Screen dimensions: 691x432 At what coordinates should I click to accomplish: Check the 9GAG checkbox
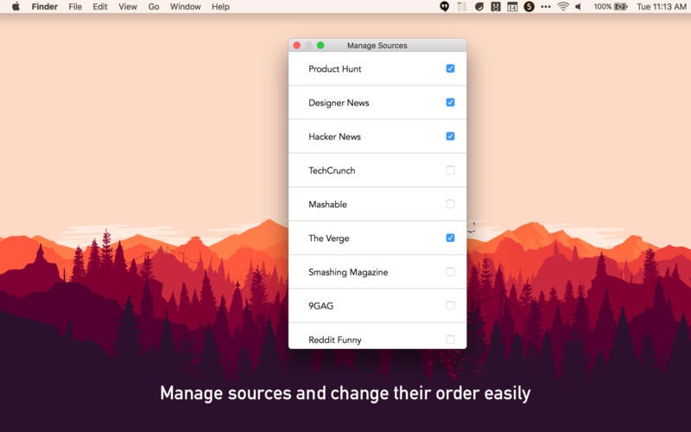coord(450,306)
